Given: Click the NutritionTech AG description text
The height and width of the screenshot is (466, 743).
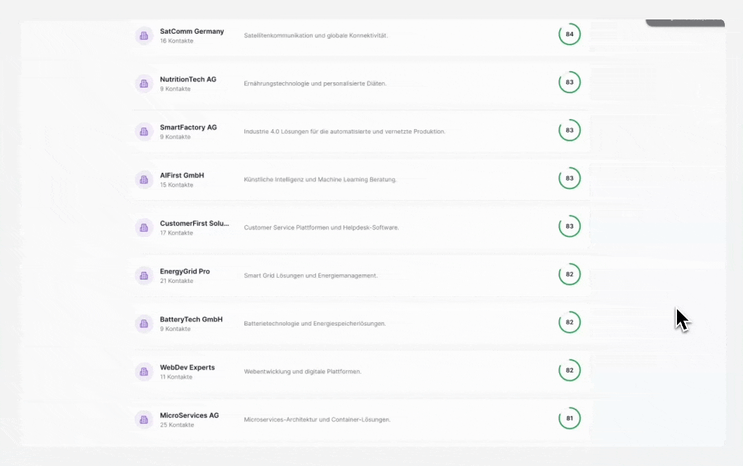Looking at the screenshot, I should pyautogui.click(x=315, y=83).
